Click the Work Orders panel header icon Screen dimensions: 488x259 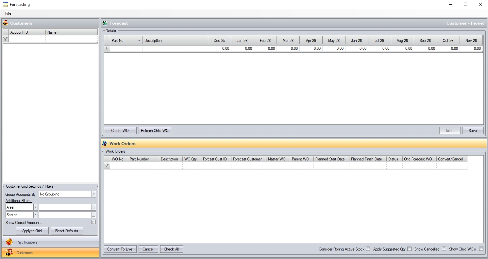coord(105,143)
